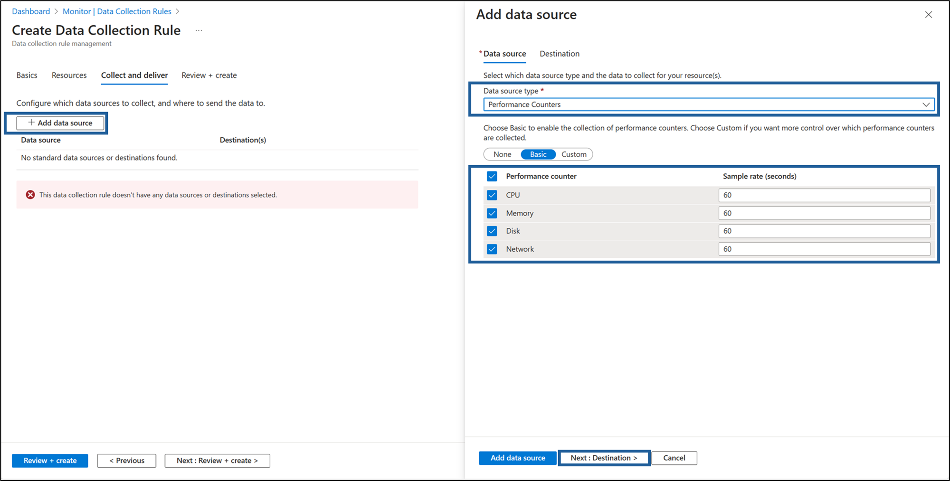Click the + Add data source button
This screenshot has width=950, height=481.
click(x=60, y=123)
